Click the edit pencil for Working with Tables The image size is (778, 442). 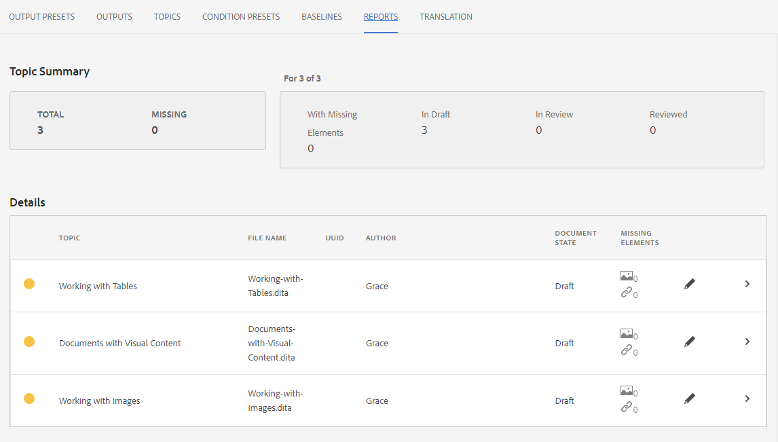click(690, 284)
